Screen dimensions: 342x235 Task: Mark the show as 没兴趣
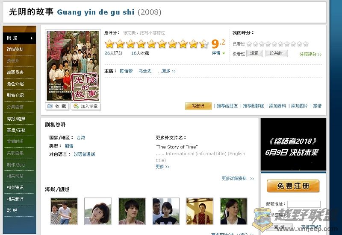(276, 53)
